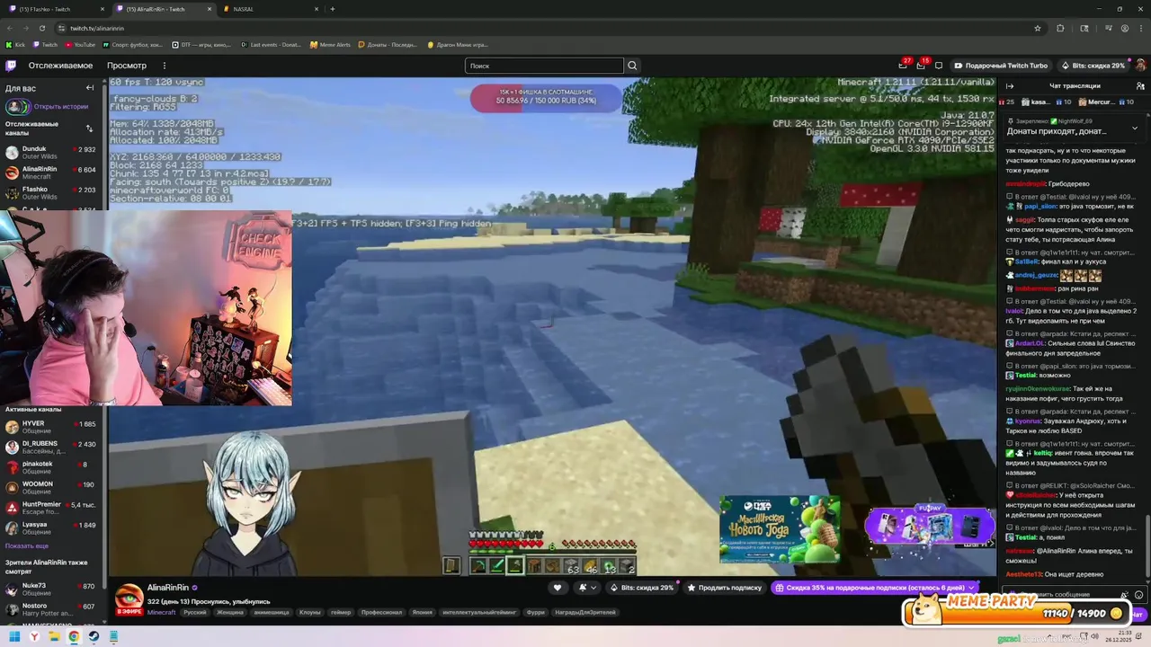This screenshot has width=1151, height=647.
Task: Collapse the stream chat panel
Action: point(1010,86)
